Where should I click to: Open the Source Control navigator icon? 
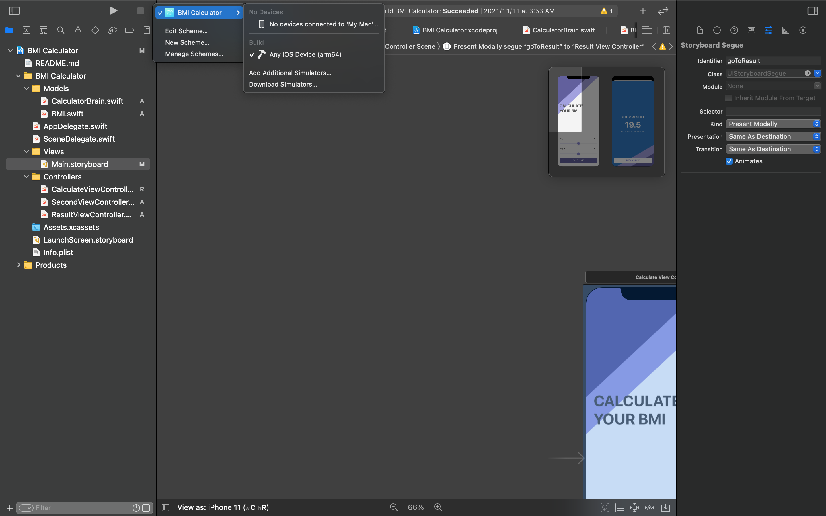26,30
